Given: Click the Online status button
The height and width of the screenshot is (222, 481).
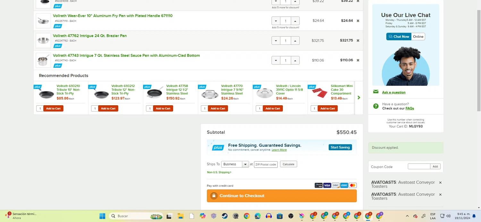Looking at the screenshot, I should [418, 36].
